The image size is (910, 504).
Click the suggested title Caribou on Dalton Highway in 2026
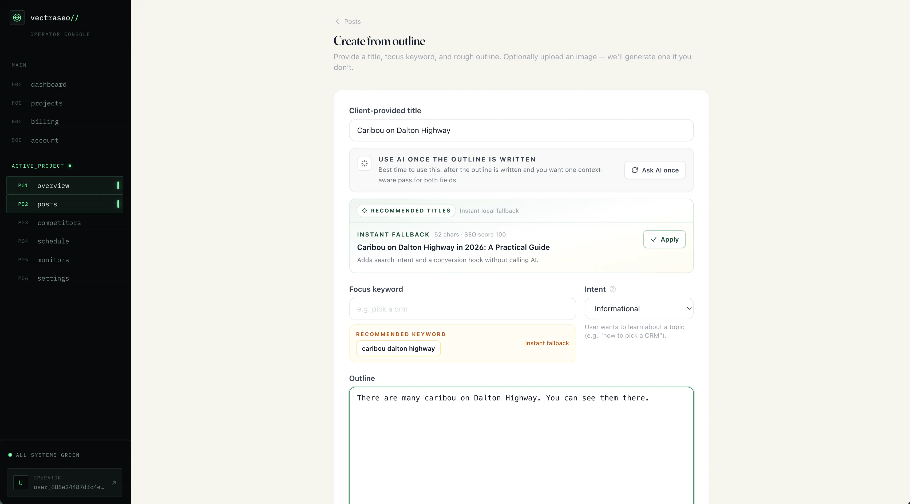453,247
